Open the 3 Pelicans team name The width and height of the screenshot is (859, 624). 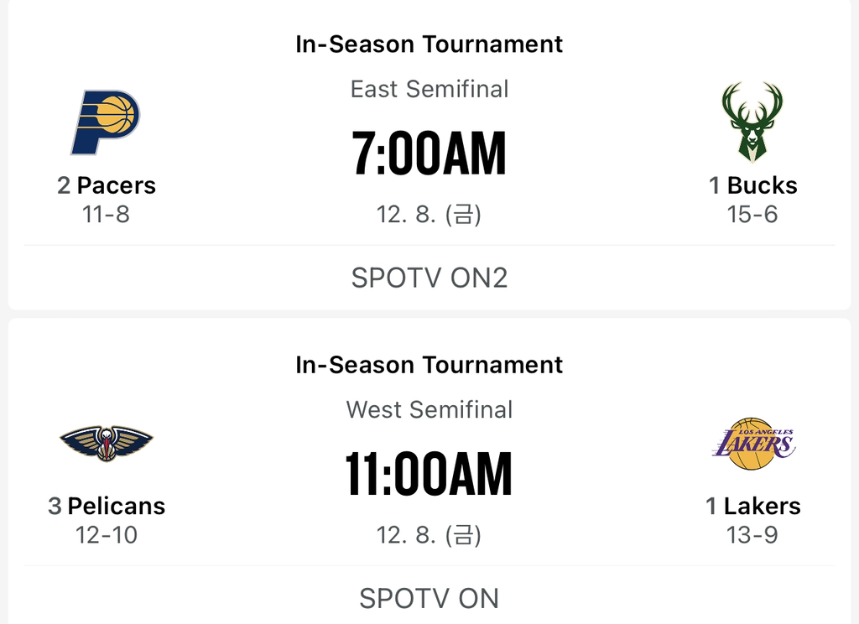107,506
